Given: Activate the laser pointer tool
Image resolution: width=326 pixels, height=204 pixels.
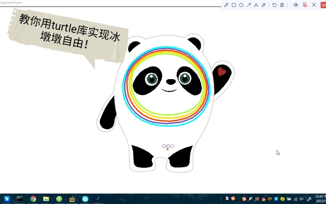Looking at the screenshot, I should coord(264,5).
